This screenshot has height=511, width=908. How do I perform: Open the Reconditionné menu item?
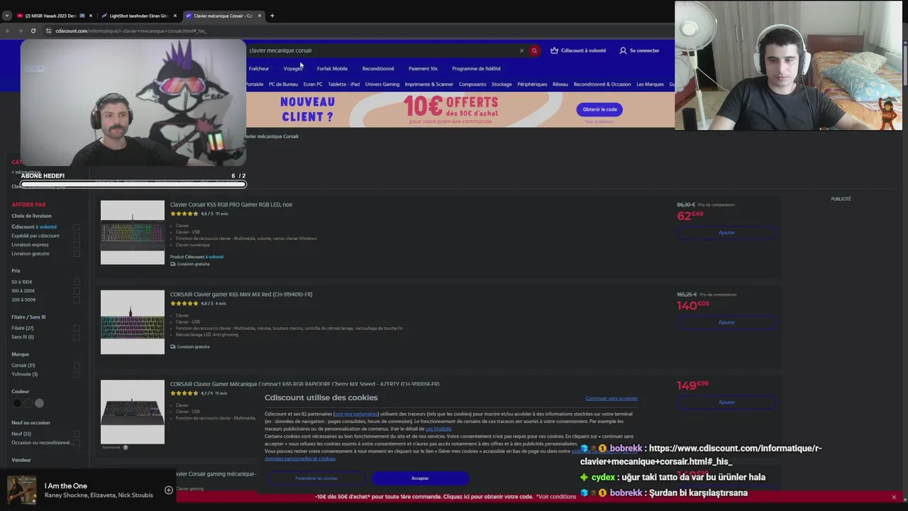pos(378,69)
